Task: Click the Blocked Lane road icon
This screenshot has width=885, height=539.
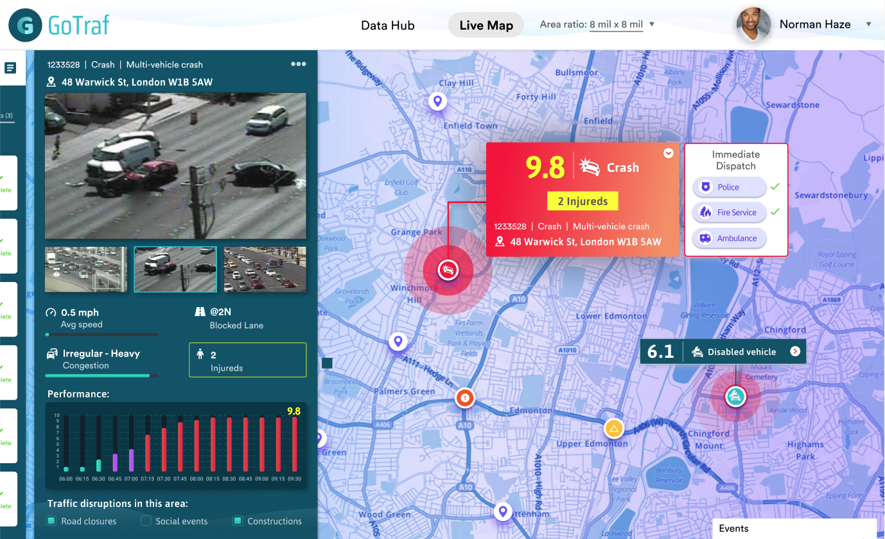Action: point(200,312)
